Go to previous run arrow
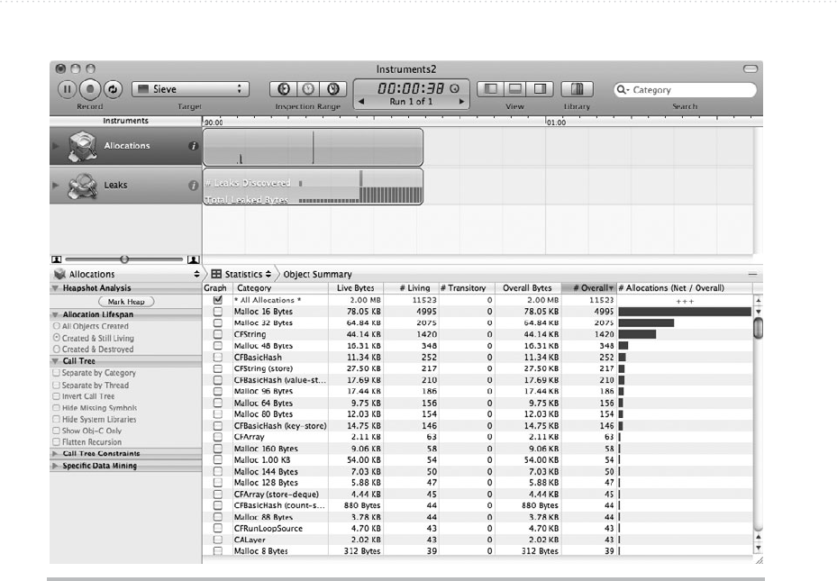Viewport: 837px width, 581px height. (361, 102)
